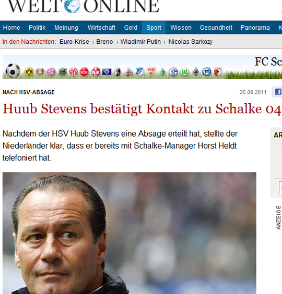Click the Hamburger SV diamond logo

[x=107, y=72]
